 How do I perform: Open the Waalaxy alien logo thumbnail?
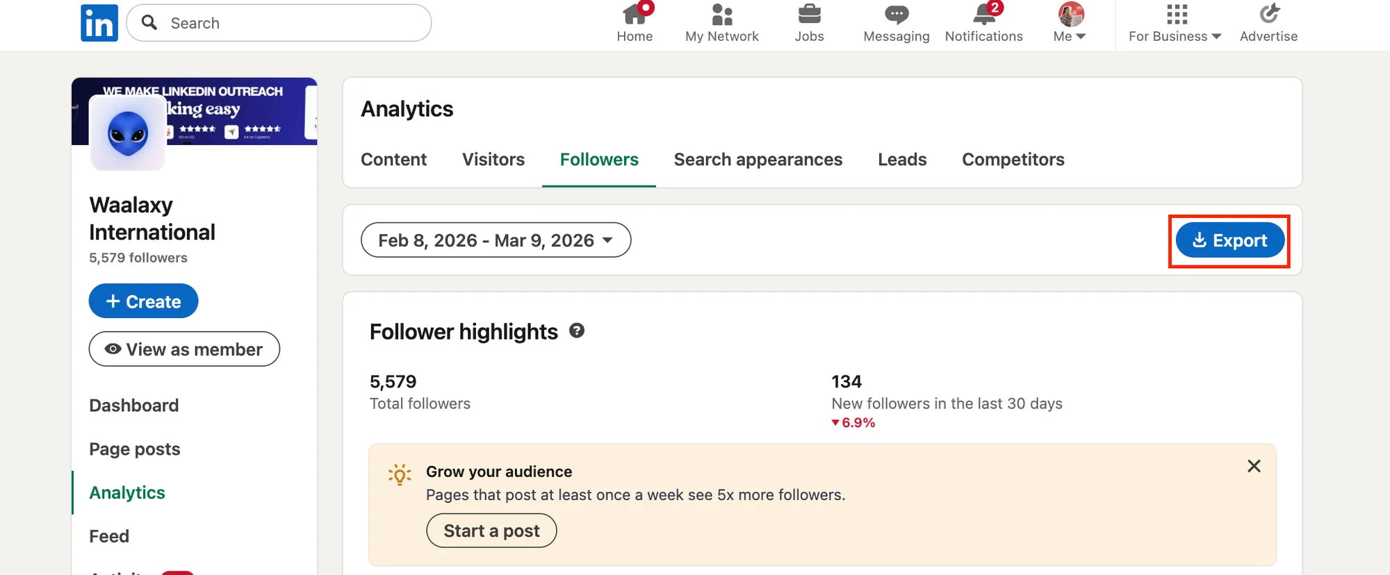pyautogui.click(x=128, y=133)
